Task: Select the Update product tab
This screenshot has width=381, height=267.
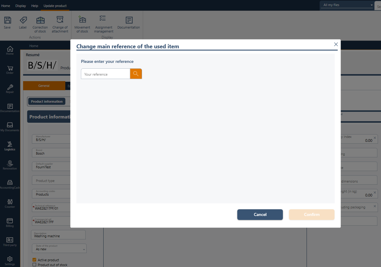Action: [x=55, y=6]
